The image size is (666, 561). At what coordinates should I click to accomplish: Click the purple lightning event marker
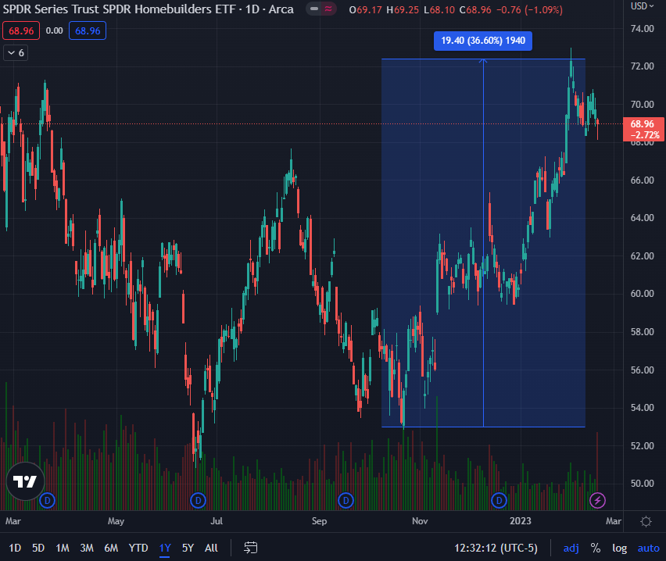598,500
